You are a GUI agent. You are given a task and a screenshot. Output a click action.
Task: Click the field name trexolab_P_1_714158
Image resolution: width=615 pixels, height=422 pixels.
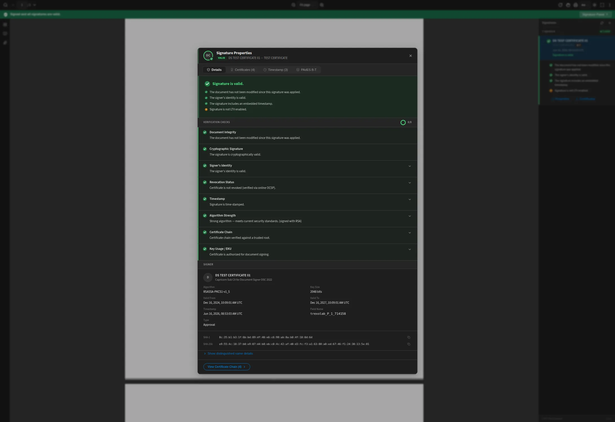click(328, 314)
